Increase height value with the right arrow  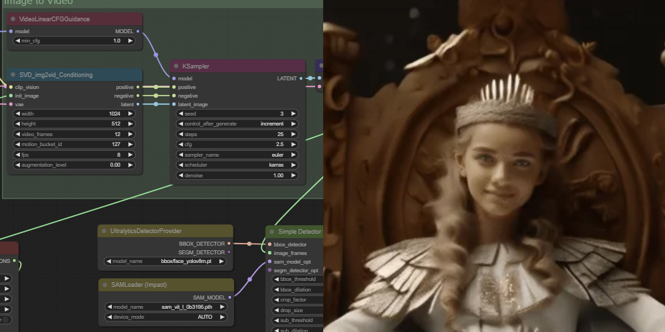coord(130,124)
